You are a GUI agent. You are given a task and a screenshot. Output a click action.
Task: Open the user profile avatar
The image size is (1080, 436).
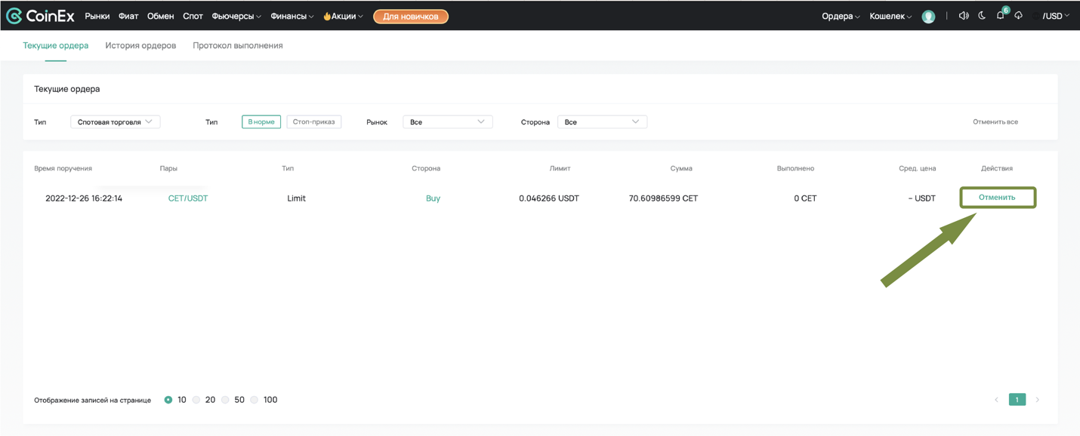pos(928,17)
